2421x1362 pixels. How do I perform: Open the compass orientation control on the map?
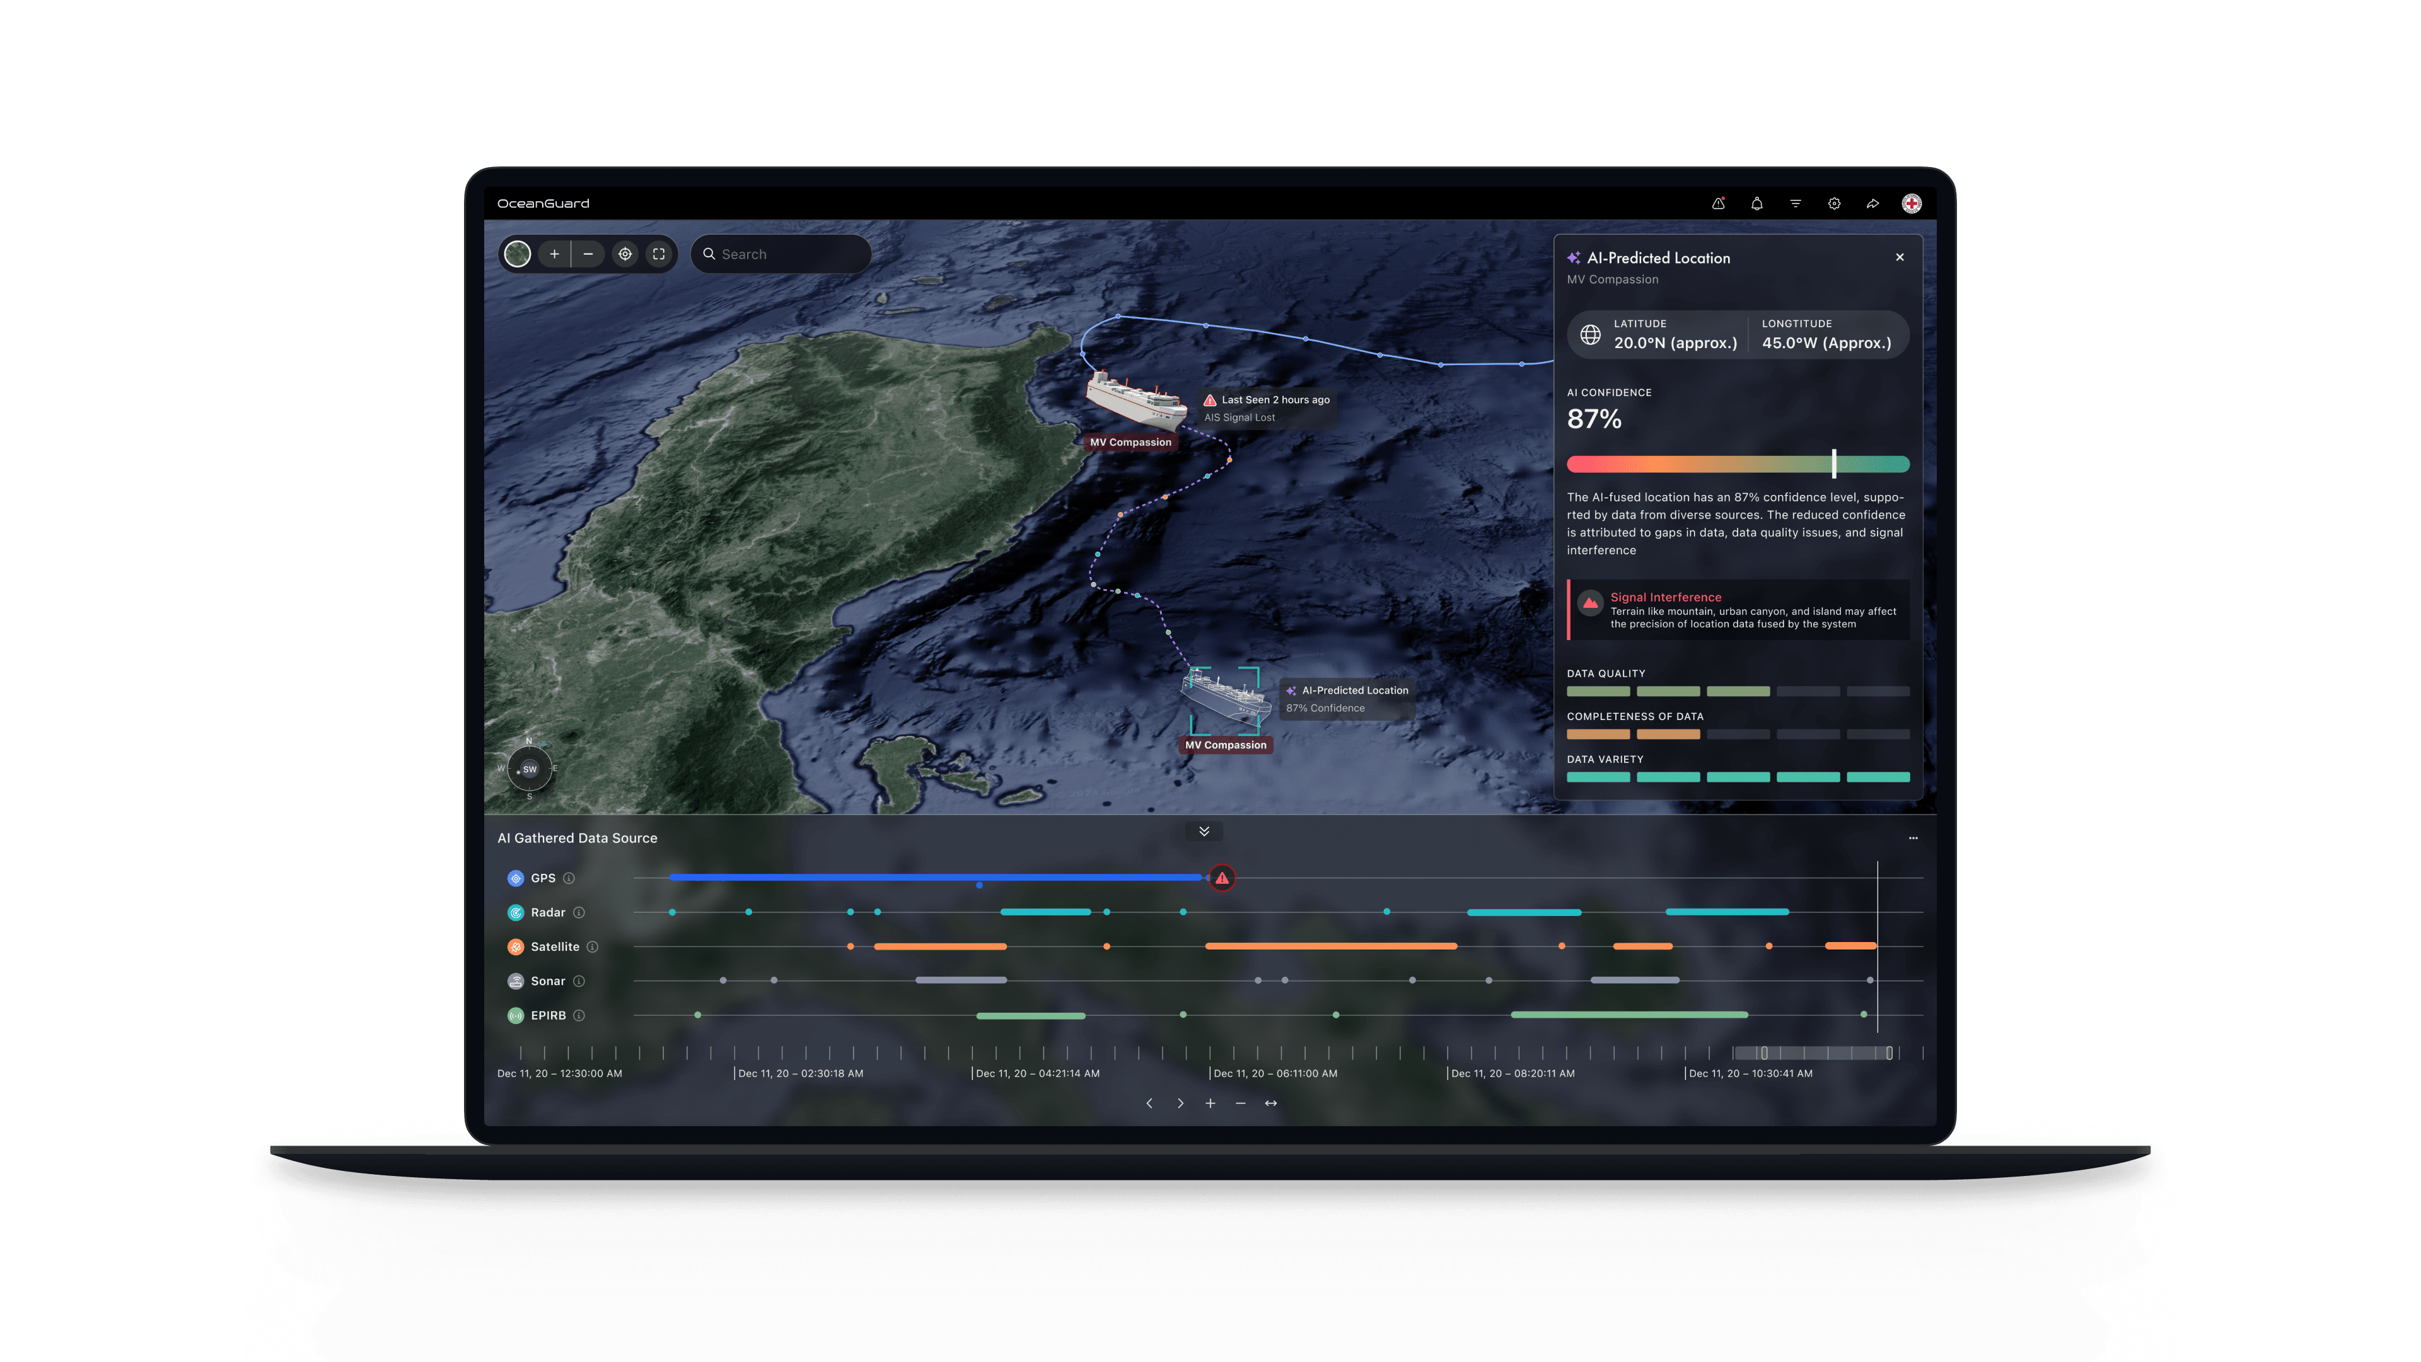[x=529, y=769]
